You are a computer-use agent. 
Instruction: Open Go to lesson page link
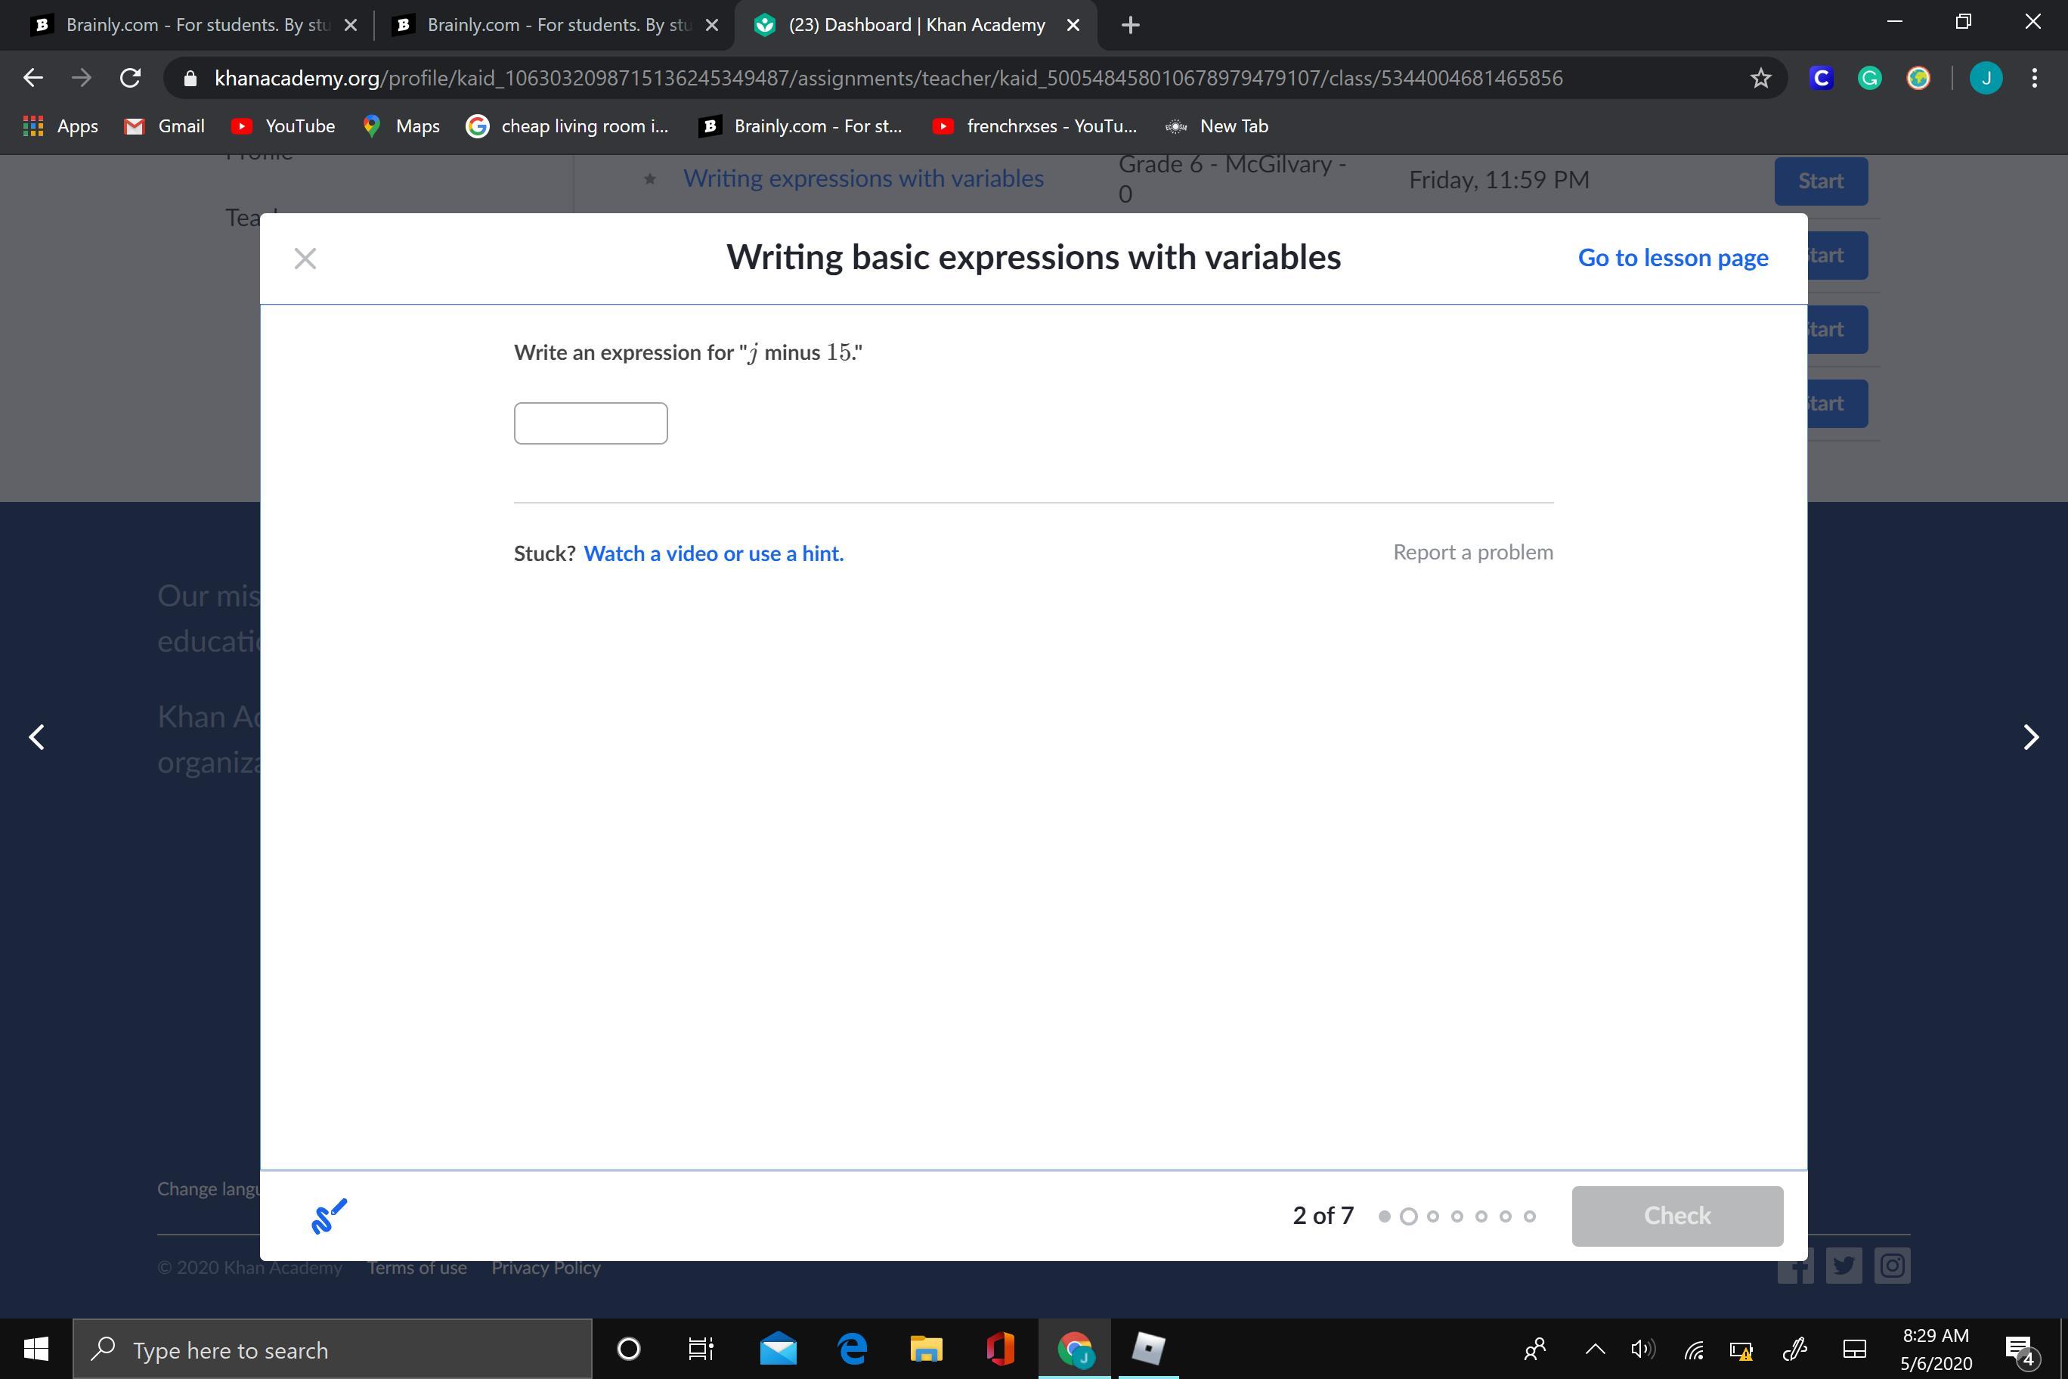point(1673,258)
